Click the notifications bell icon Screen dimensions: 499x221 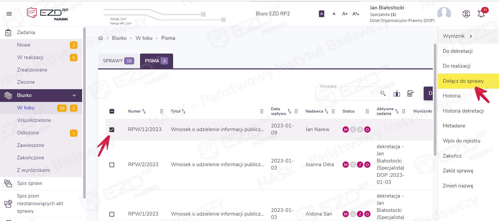481,14
